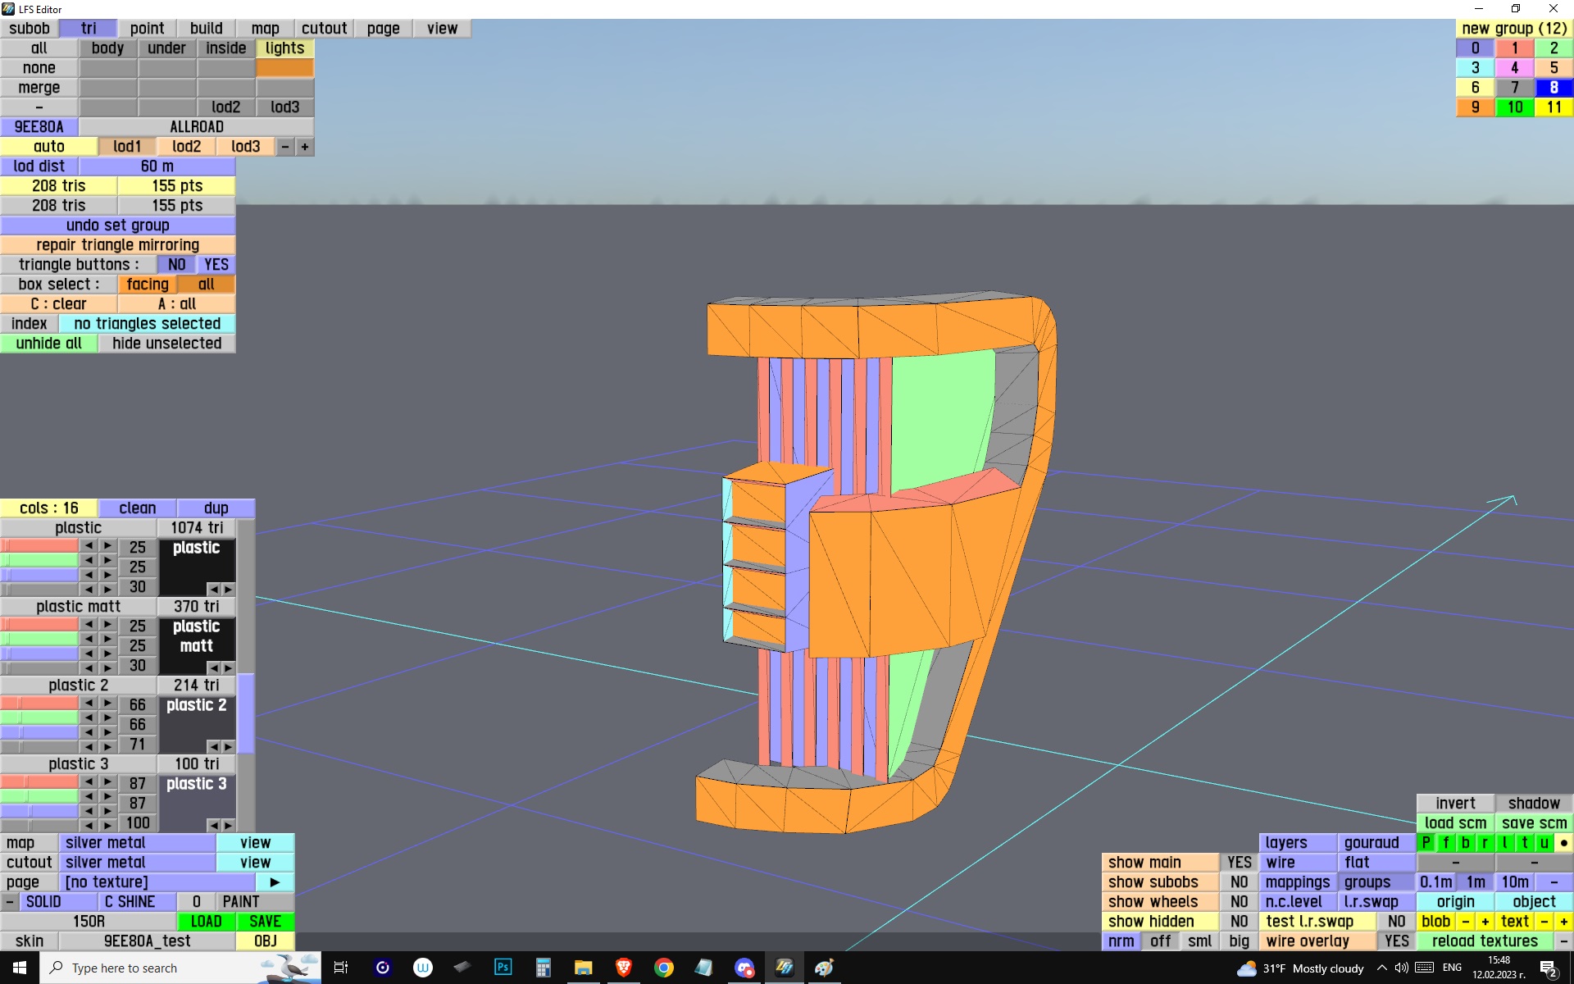Switch to the point mode tab

[147, 29]
